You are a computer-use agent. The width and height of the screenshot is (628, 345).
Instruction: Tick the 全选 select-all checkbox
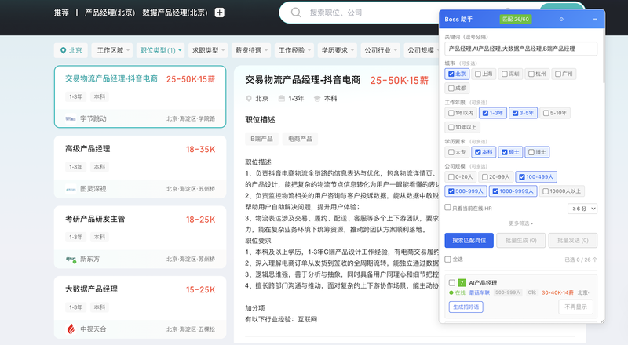point(447,260)
